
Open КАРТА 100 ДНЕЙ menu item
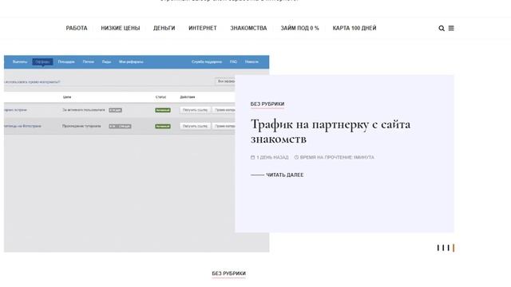pos(355,29)
